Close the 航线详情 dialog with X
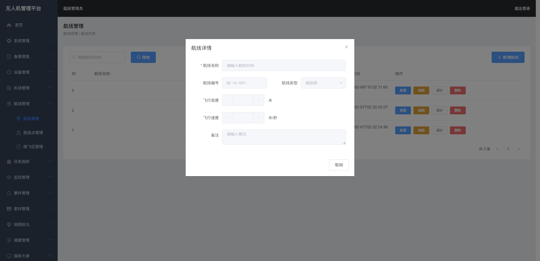540x261 pixels. pyautogui.click(x=346, y=47)
